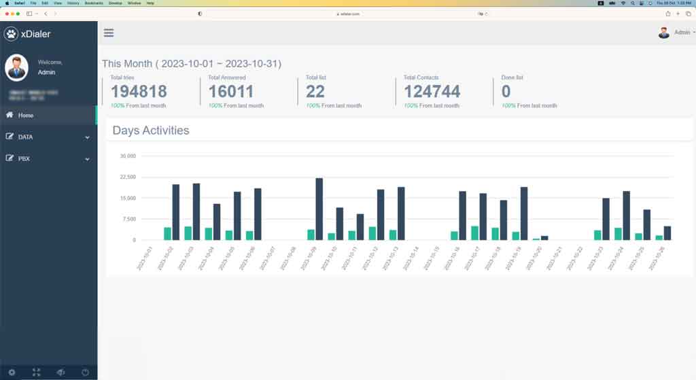Open the View menu in the menu bar
This screenshot has width=696, height=380.
(58, 3)
